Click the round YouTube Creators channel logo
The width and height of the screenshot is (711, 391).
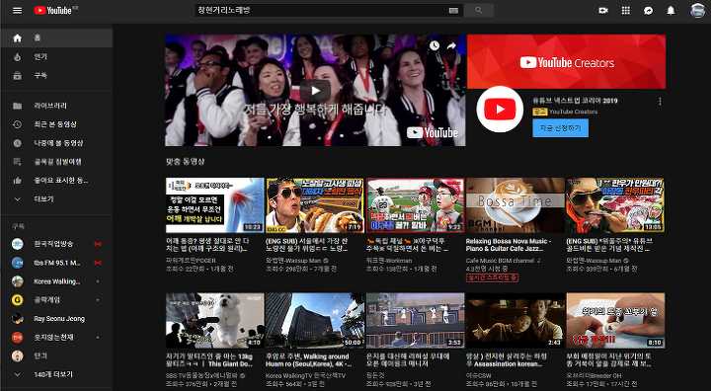(x=500, y=110)
